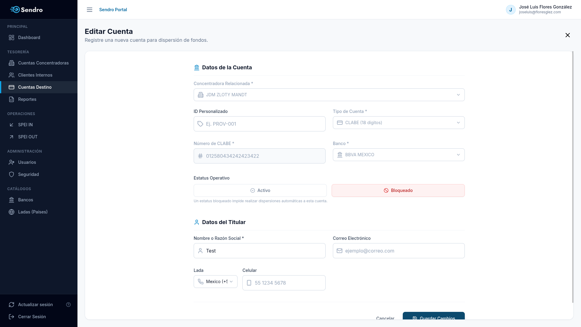Click the Cerrar Sesión logout icon
The image size is (581, 327).
coord(11,317)
